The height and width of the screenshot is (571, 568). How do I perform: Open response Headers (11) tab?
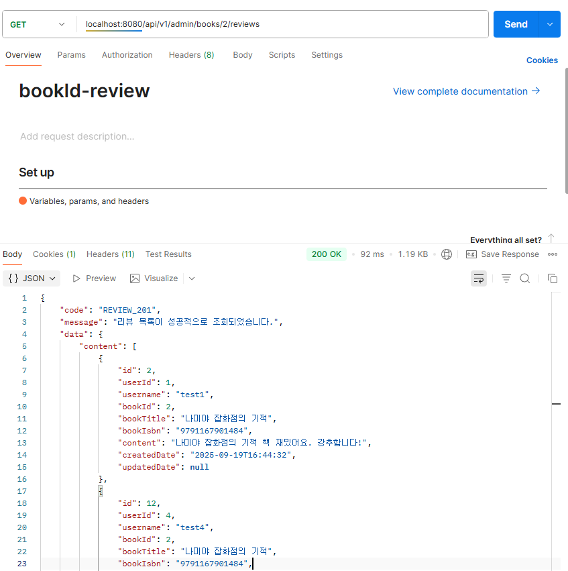110,254
